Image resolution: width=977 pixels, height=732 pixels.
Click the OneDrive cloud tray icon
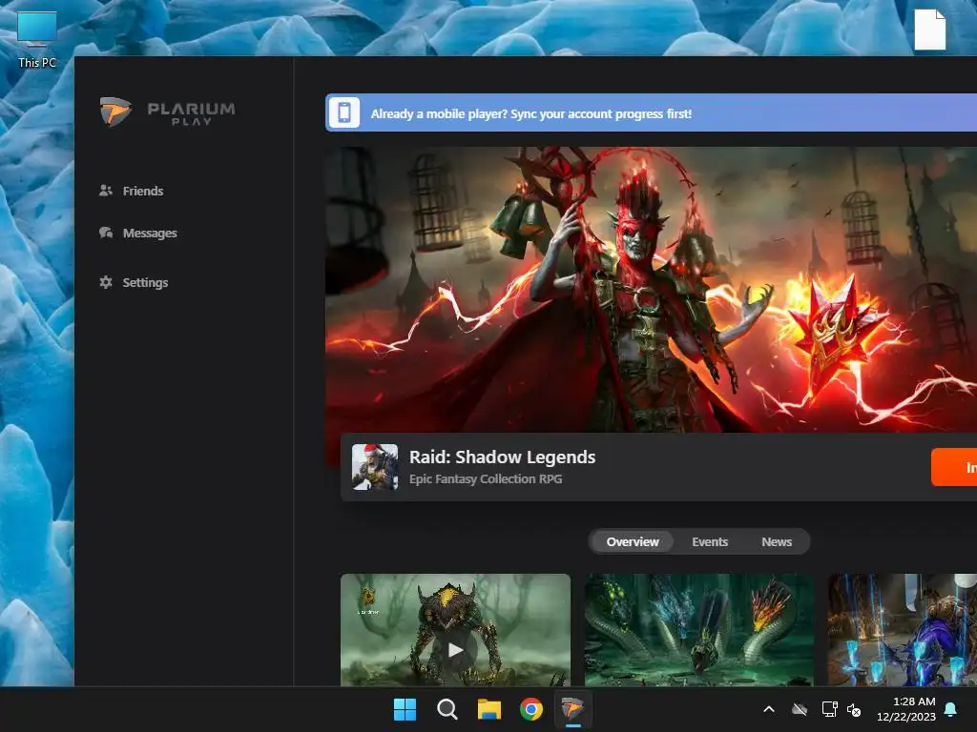(x=800, y=709)
